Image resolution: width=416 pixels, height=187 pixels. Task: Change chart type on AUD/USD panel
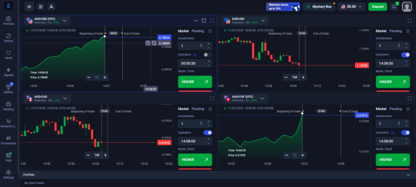196,21
